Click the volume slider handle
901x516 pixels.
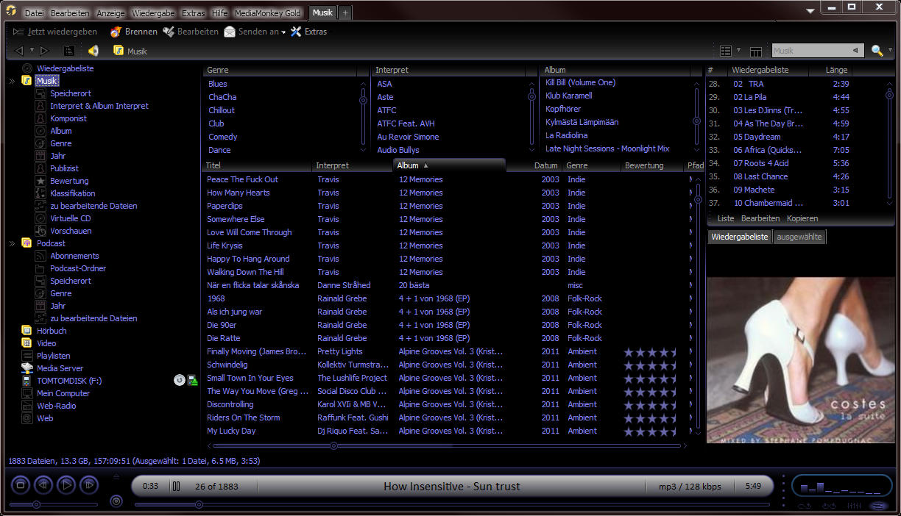(x=36, y=505)
